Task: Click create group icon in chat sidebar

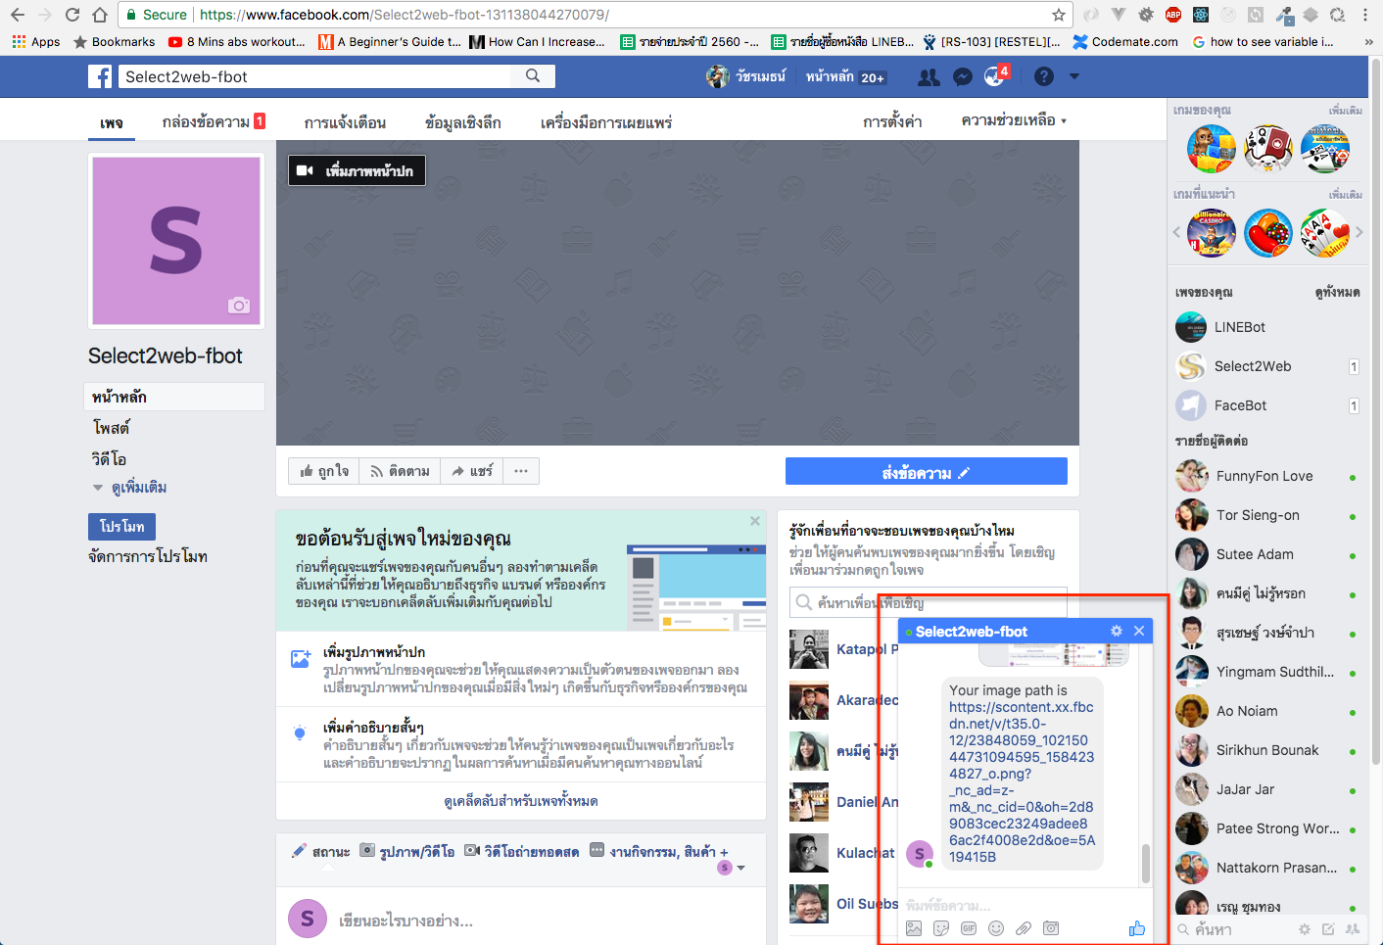Action: tap(1353, 928)
